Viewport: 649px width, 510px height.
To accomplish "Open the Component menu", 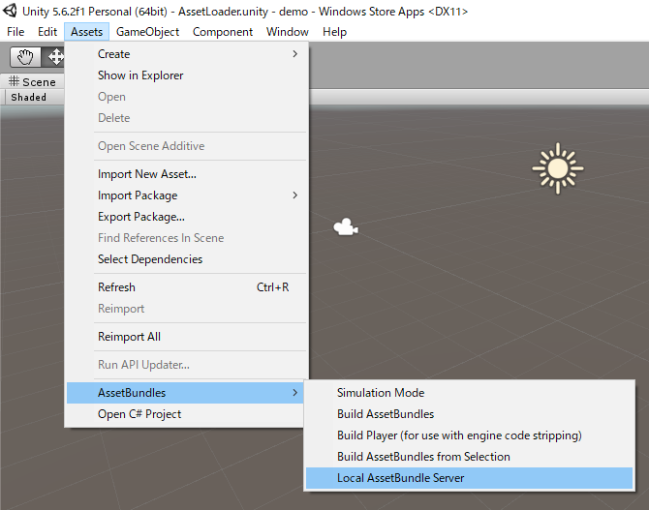I will [x=222, y=32].
